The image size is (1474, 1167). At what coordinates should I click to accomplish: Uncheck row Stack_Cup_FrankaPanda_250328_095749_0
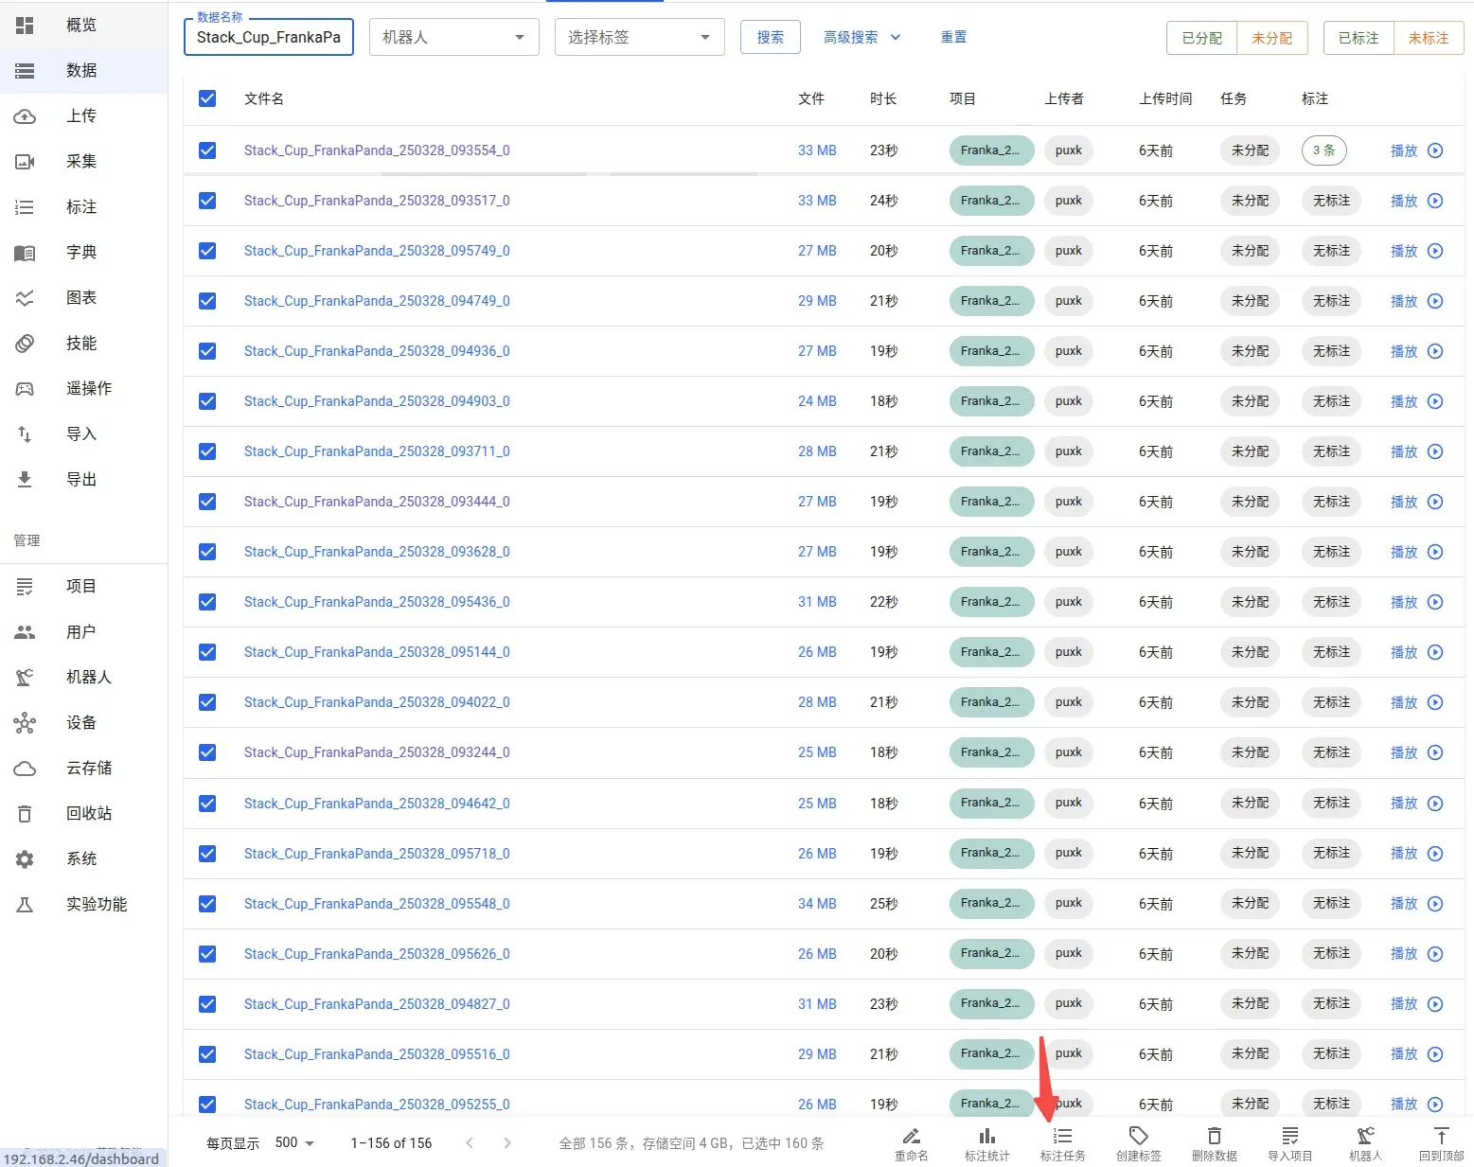click(207, 251)
